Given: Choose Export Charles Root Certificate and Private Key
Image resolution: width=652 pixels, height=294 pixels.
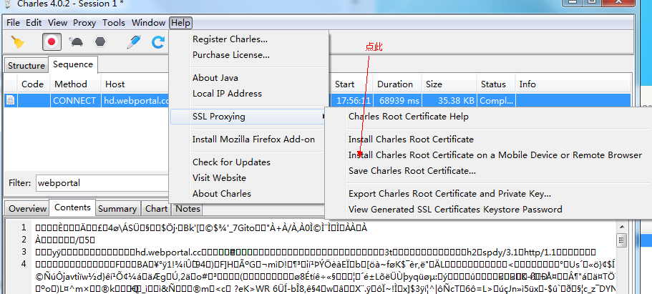Looking at the screenshot, I should (x=449, y=194).
